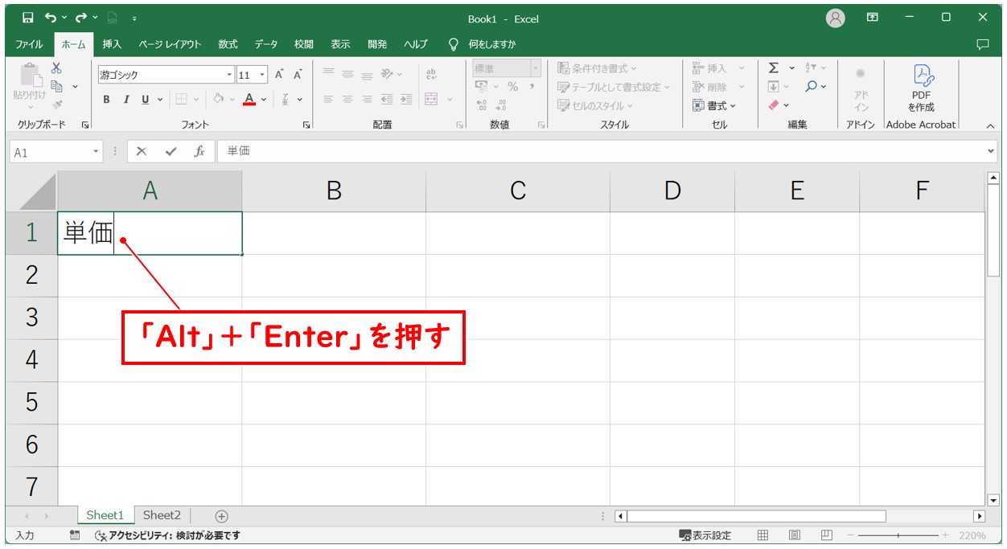This screenshot has height=549, width=1007.
Task: Click the Undo arrow icon
Action: (51, 18)
